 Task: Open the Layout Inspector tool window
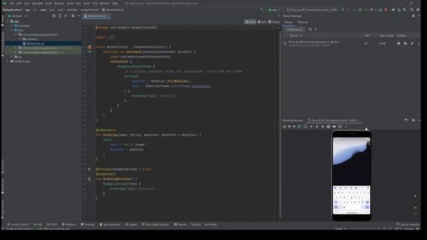click(x=408, y=225)
